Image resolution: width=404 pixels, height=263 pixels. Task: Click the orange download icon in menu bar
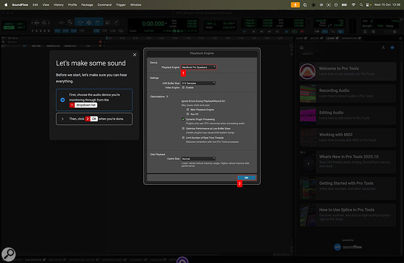click(x=295, y=5)
